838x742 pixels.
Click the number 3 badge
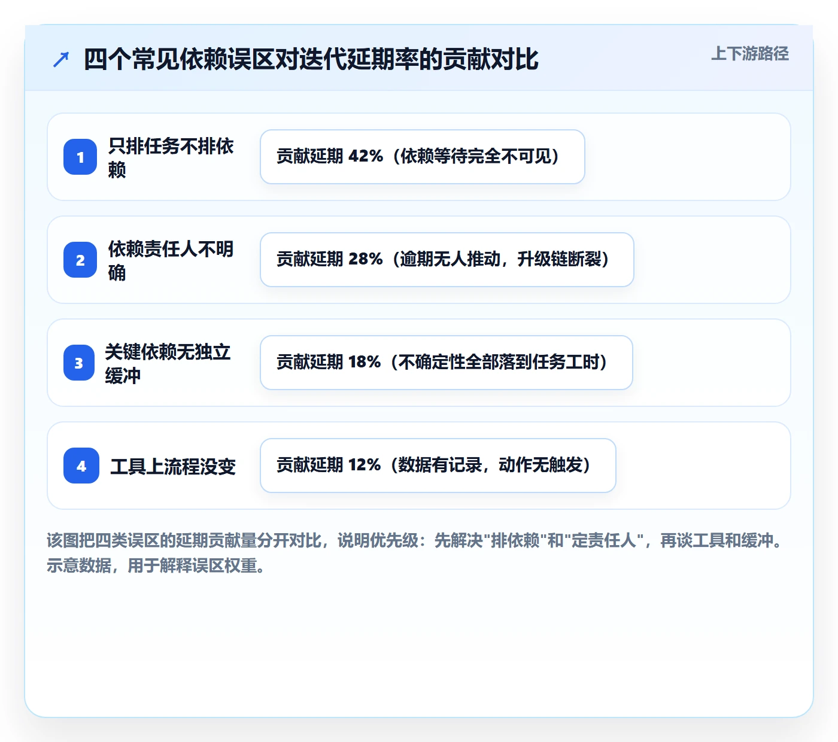coord(79,363)
